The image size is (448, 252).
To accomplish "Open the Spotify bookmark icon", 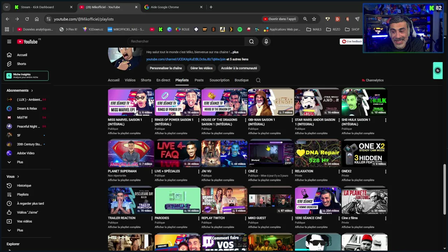I will coord(240,29).
